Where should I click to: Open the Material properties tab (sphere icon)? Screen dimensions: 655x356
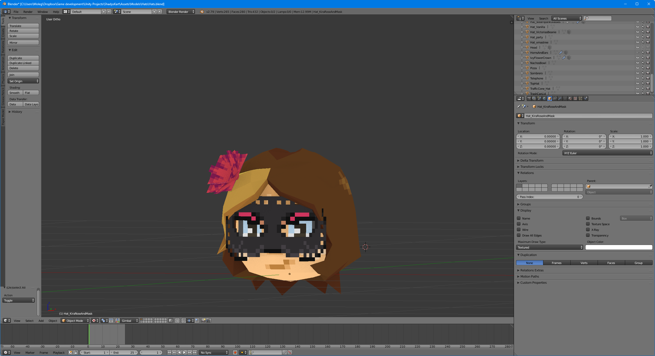click(570, 98)
